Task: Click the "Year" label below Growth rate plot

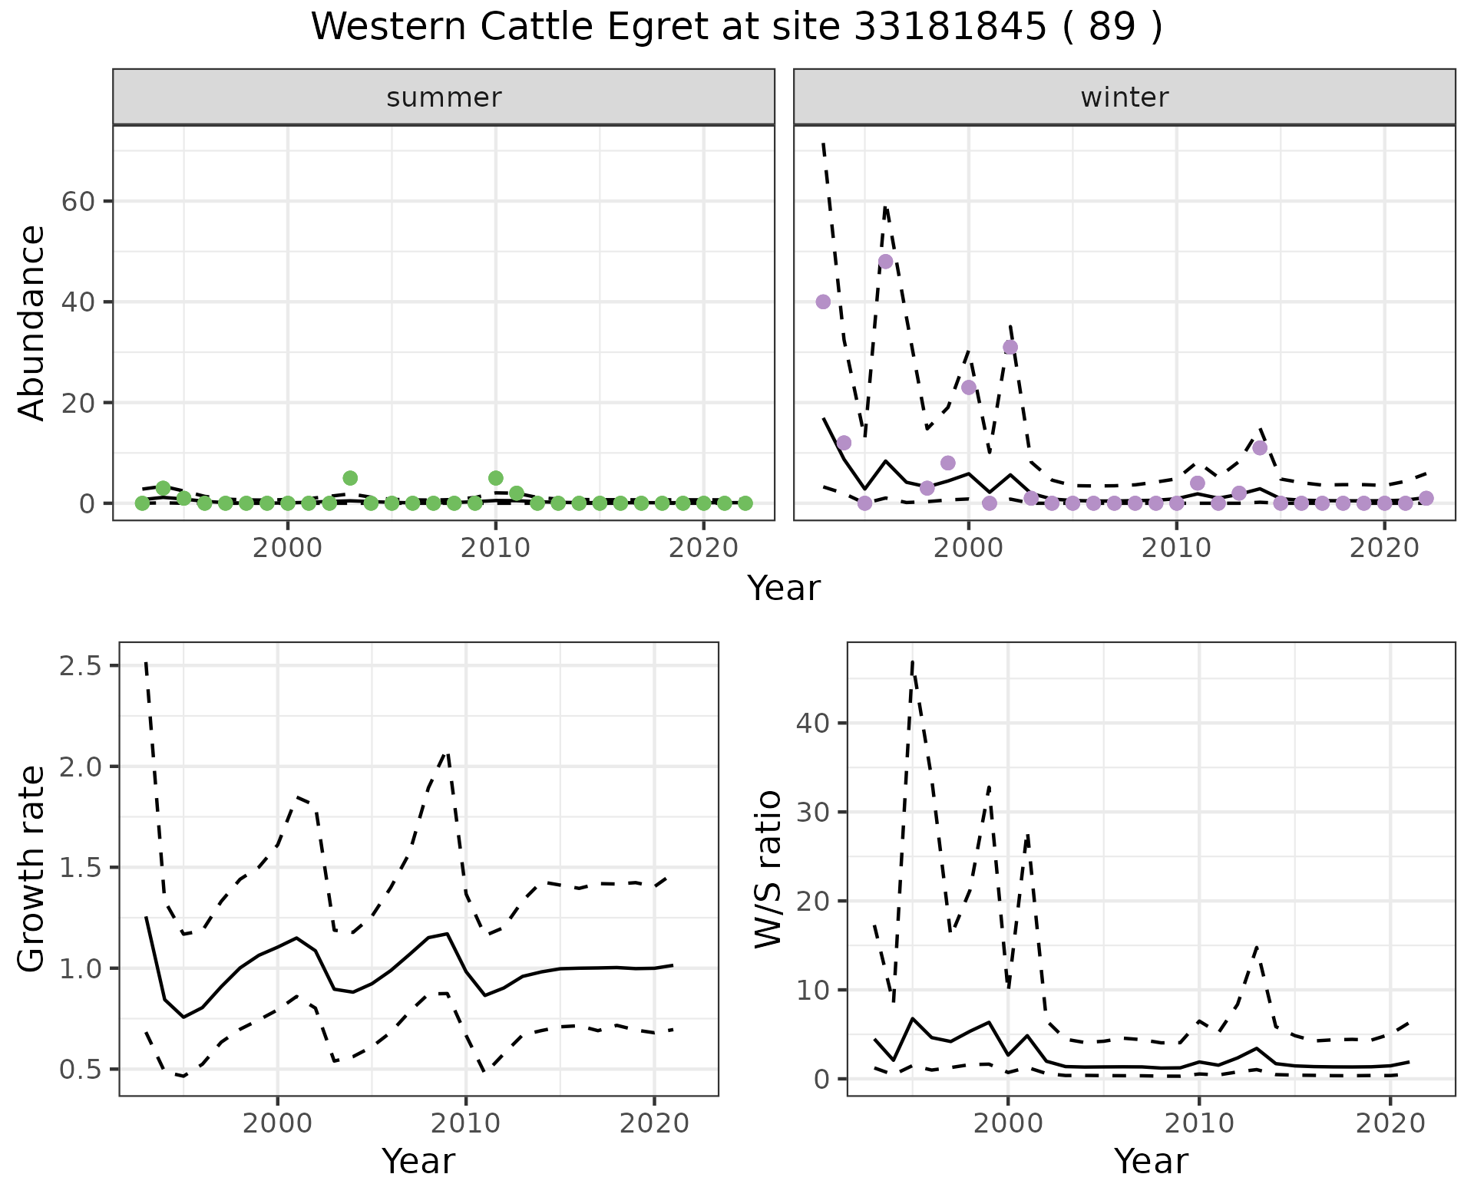Action: [x=418, y=1161]
